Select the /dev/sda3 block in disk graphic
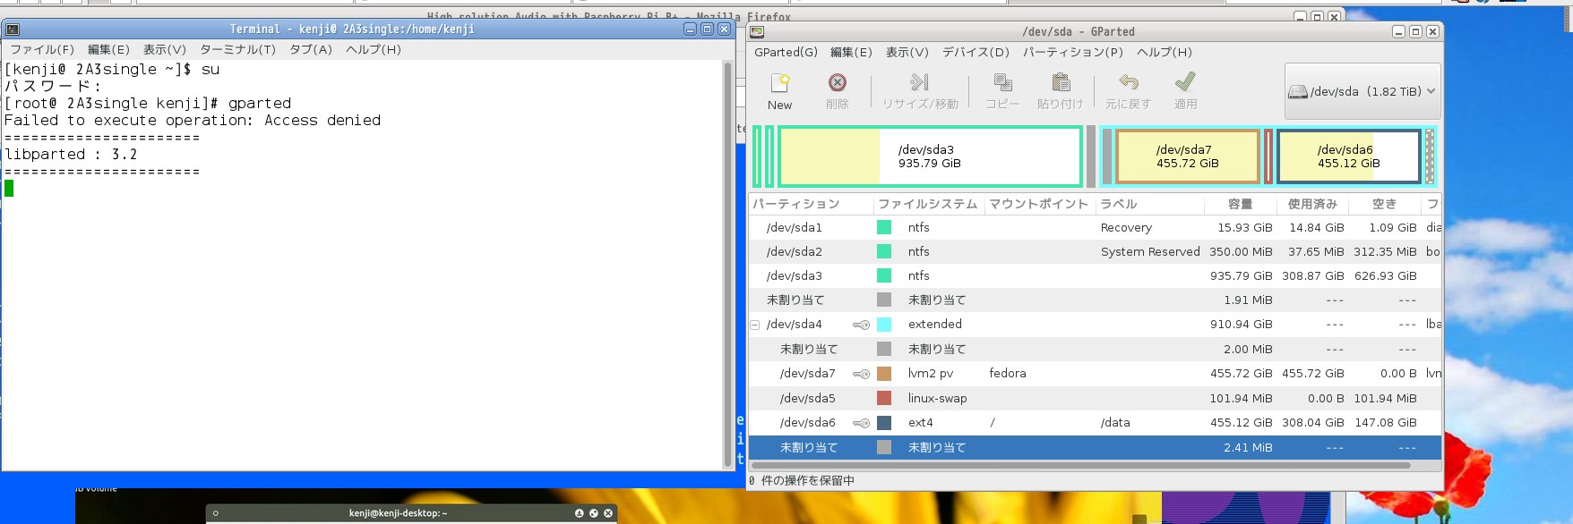 (x=930, y=156)
